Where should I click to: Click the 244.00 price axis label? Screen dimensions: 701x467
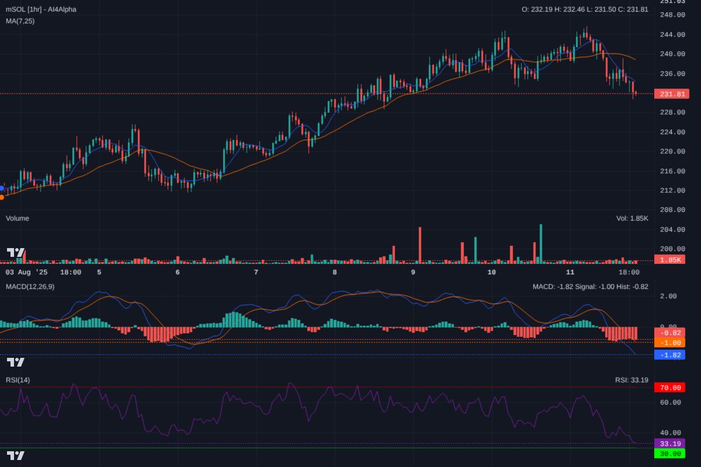(672, 34)
